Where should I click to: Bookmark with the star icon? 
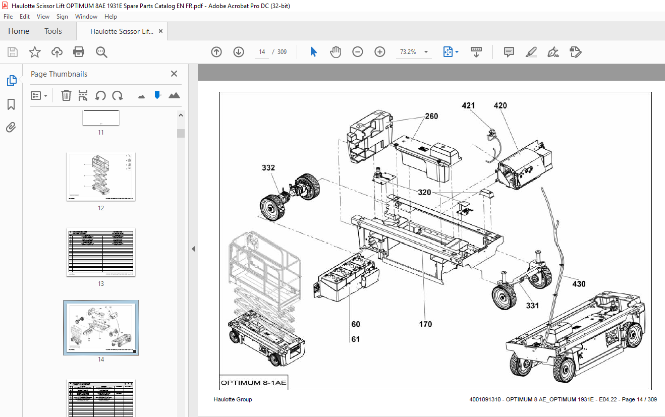pos(34,52)
